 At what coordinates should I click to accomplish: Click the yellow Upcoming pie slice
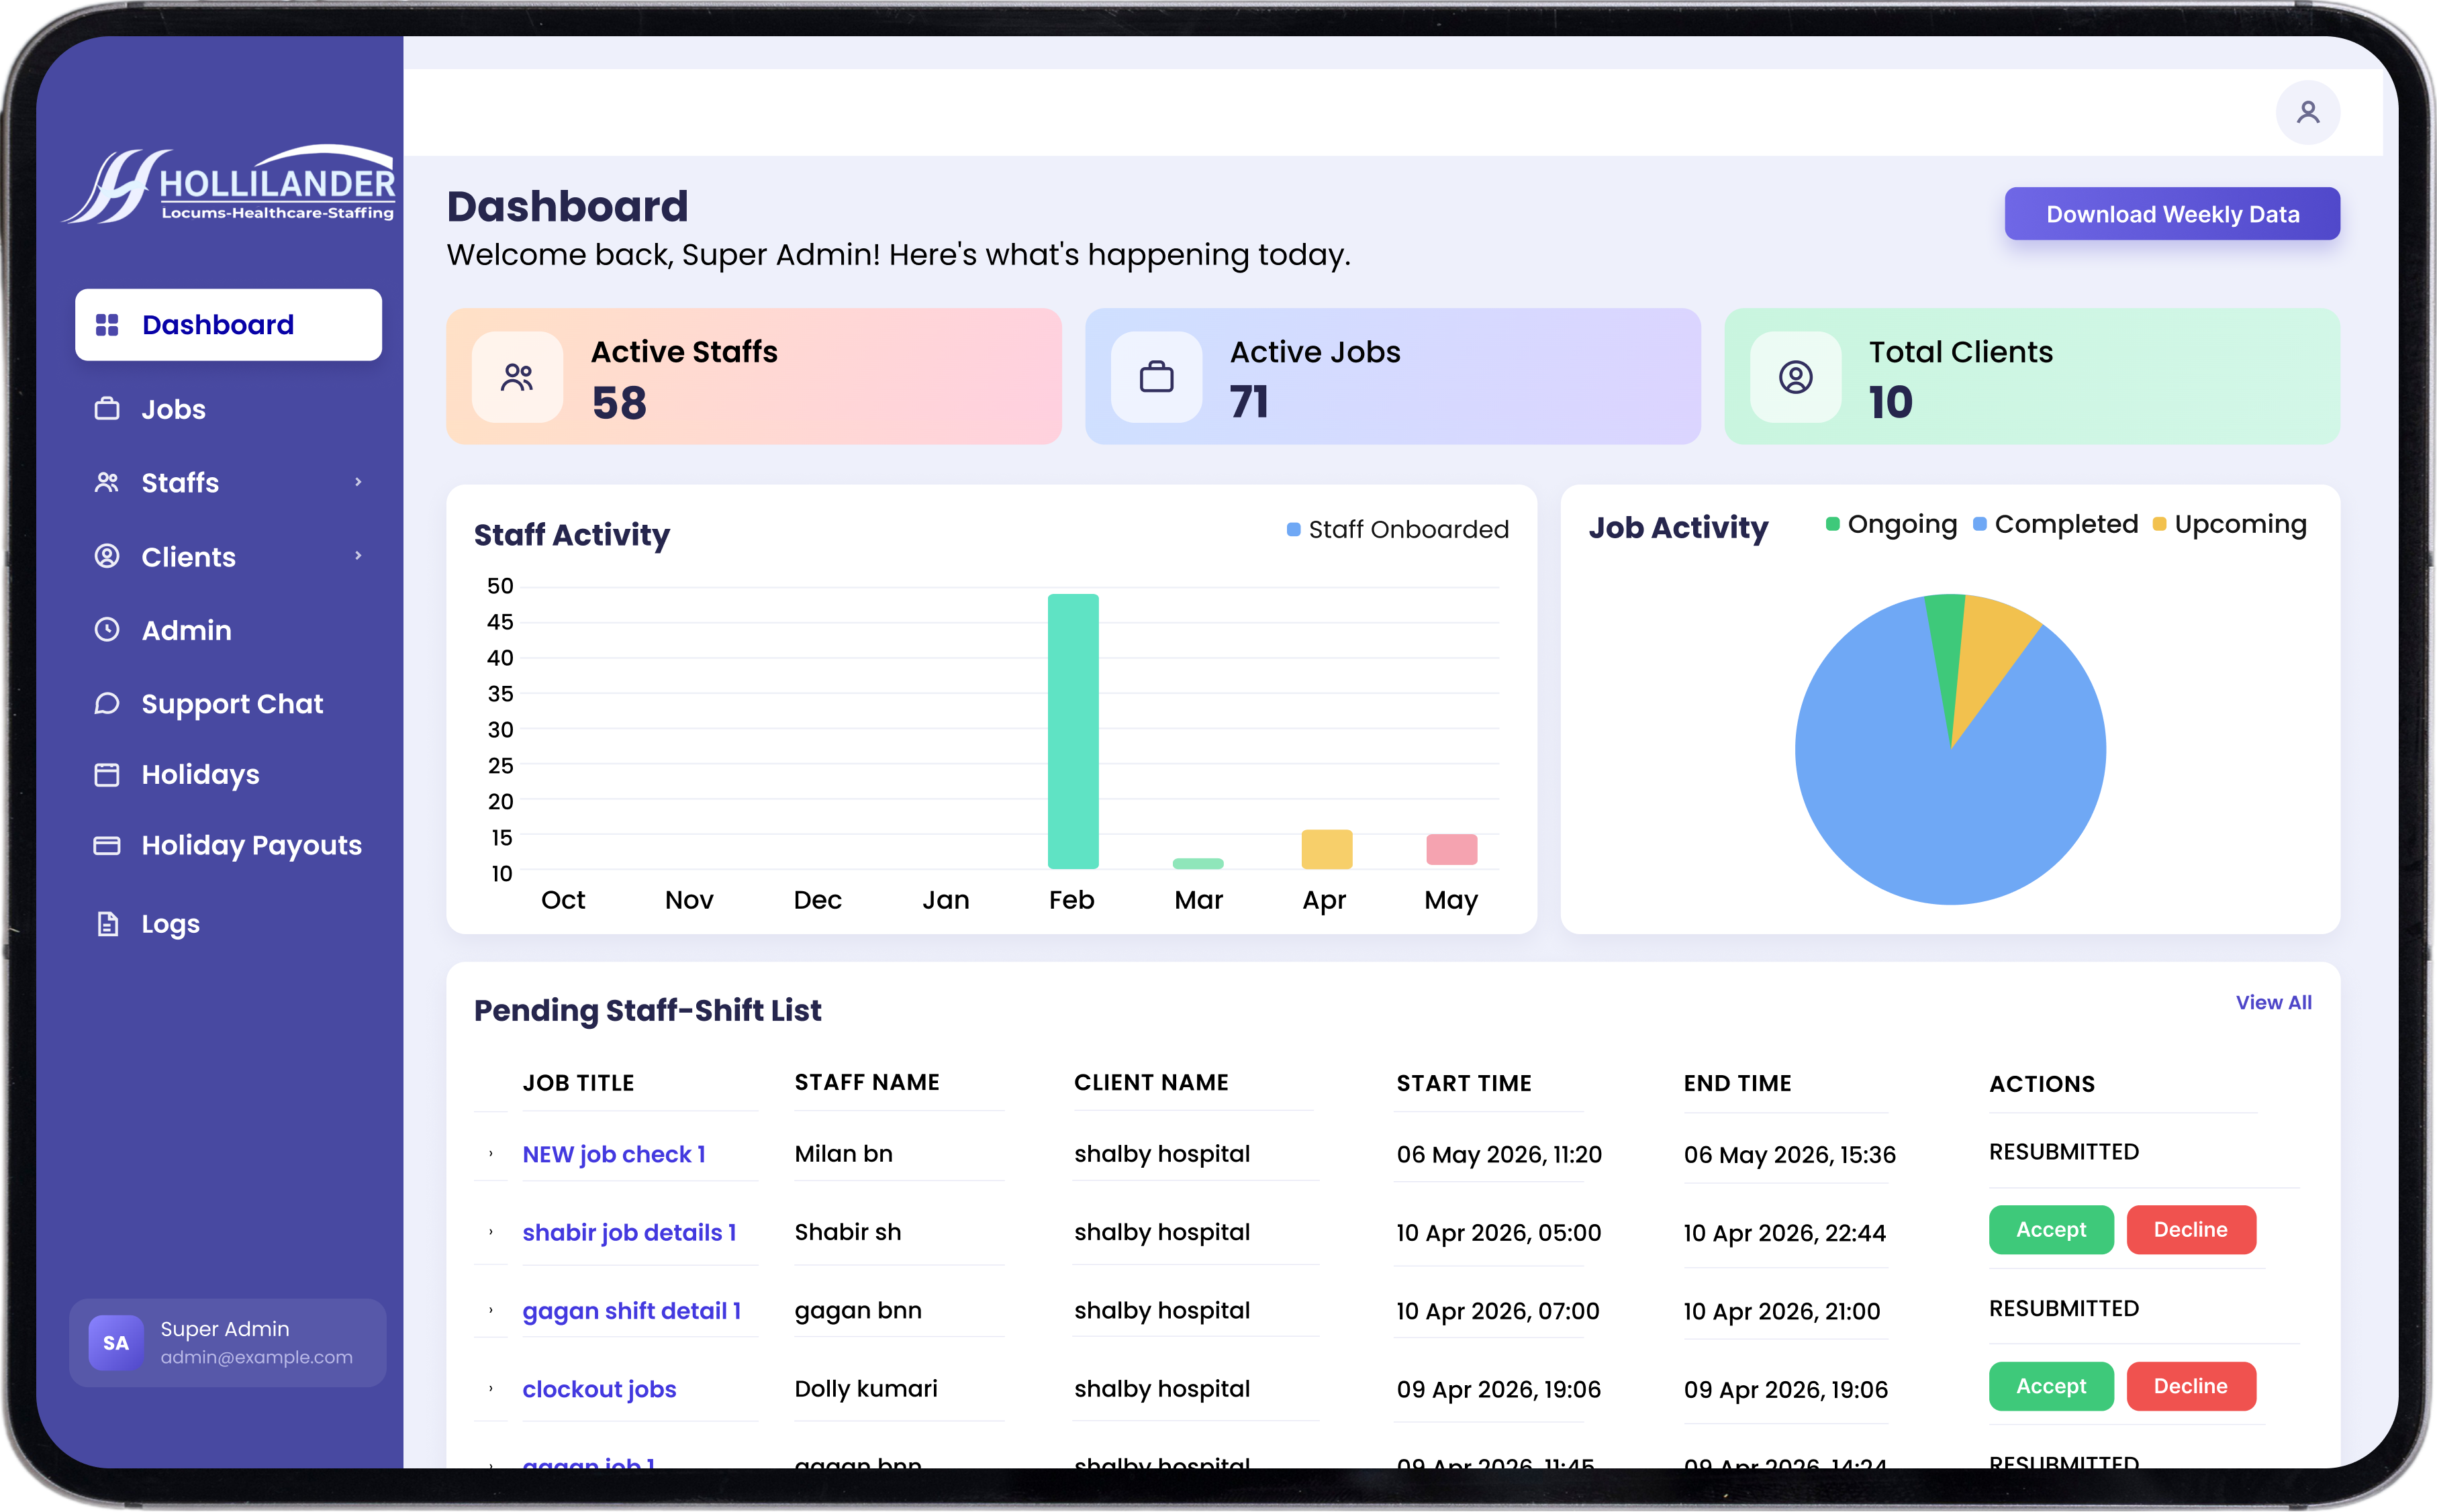(x=1992, y=650)
